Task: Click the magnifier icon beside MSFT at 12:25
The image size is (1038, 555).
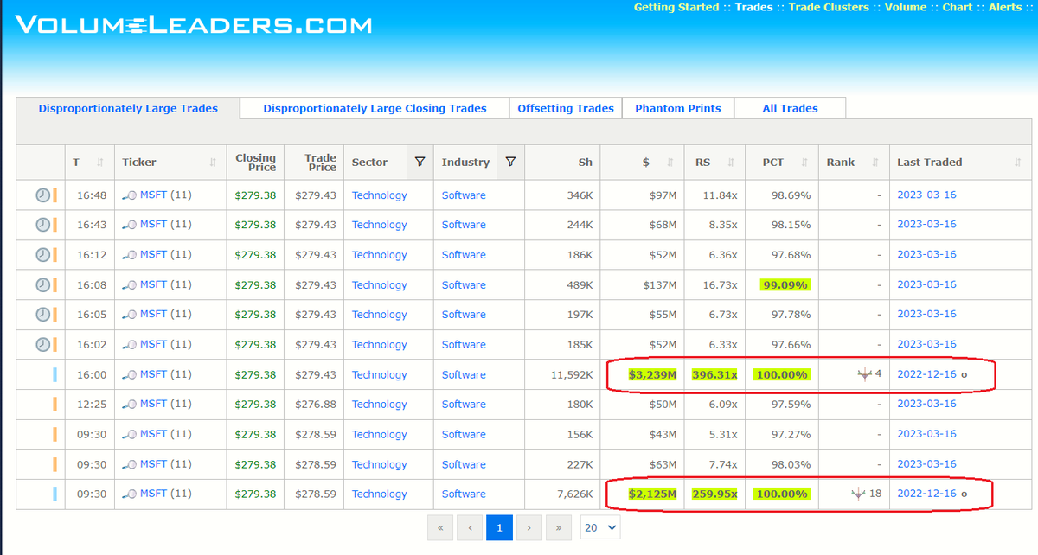Action: [130, 405]
